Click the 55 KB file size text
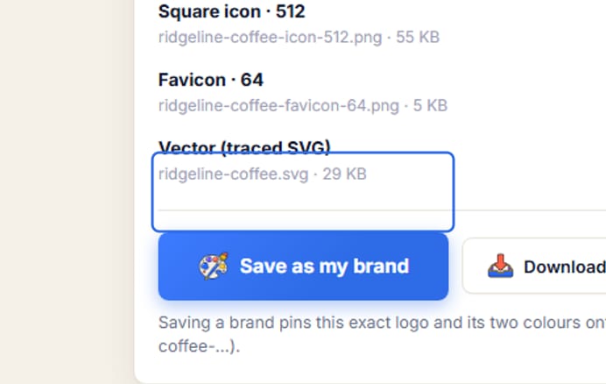This screenshot has height=384, width=606. click(418, 37)
